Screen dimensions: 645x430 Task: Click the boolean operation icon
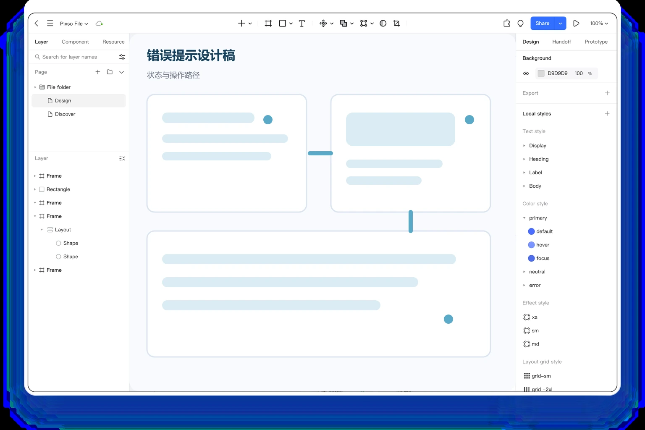click(x=343, y=24)
